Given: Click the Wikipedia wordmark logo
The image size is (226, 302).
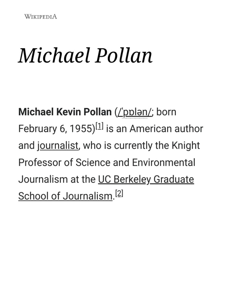Looking at the screenshot, I should [x=41, y=17].
